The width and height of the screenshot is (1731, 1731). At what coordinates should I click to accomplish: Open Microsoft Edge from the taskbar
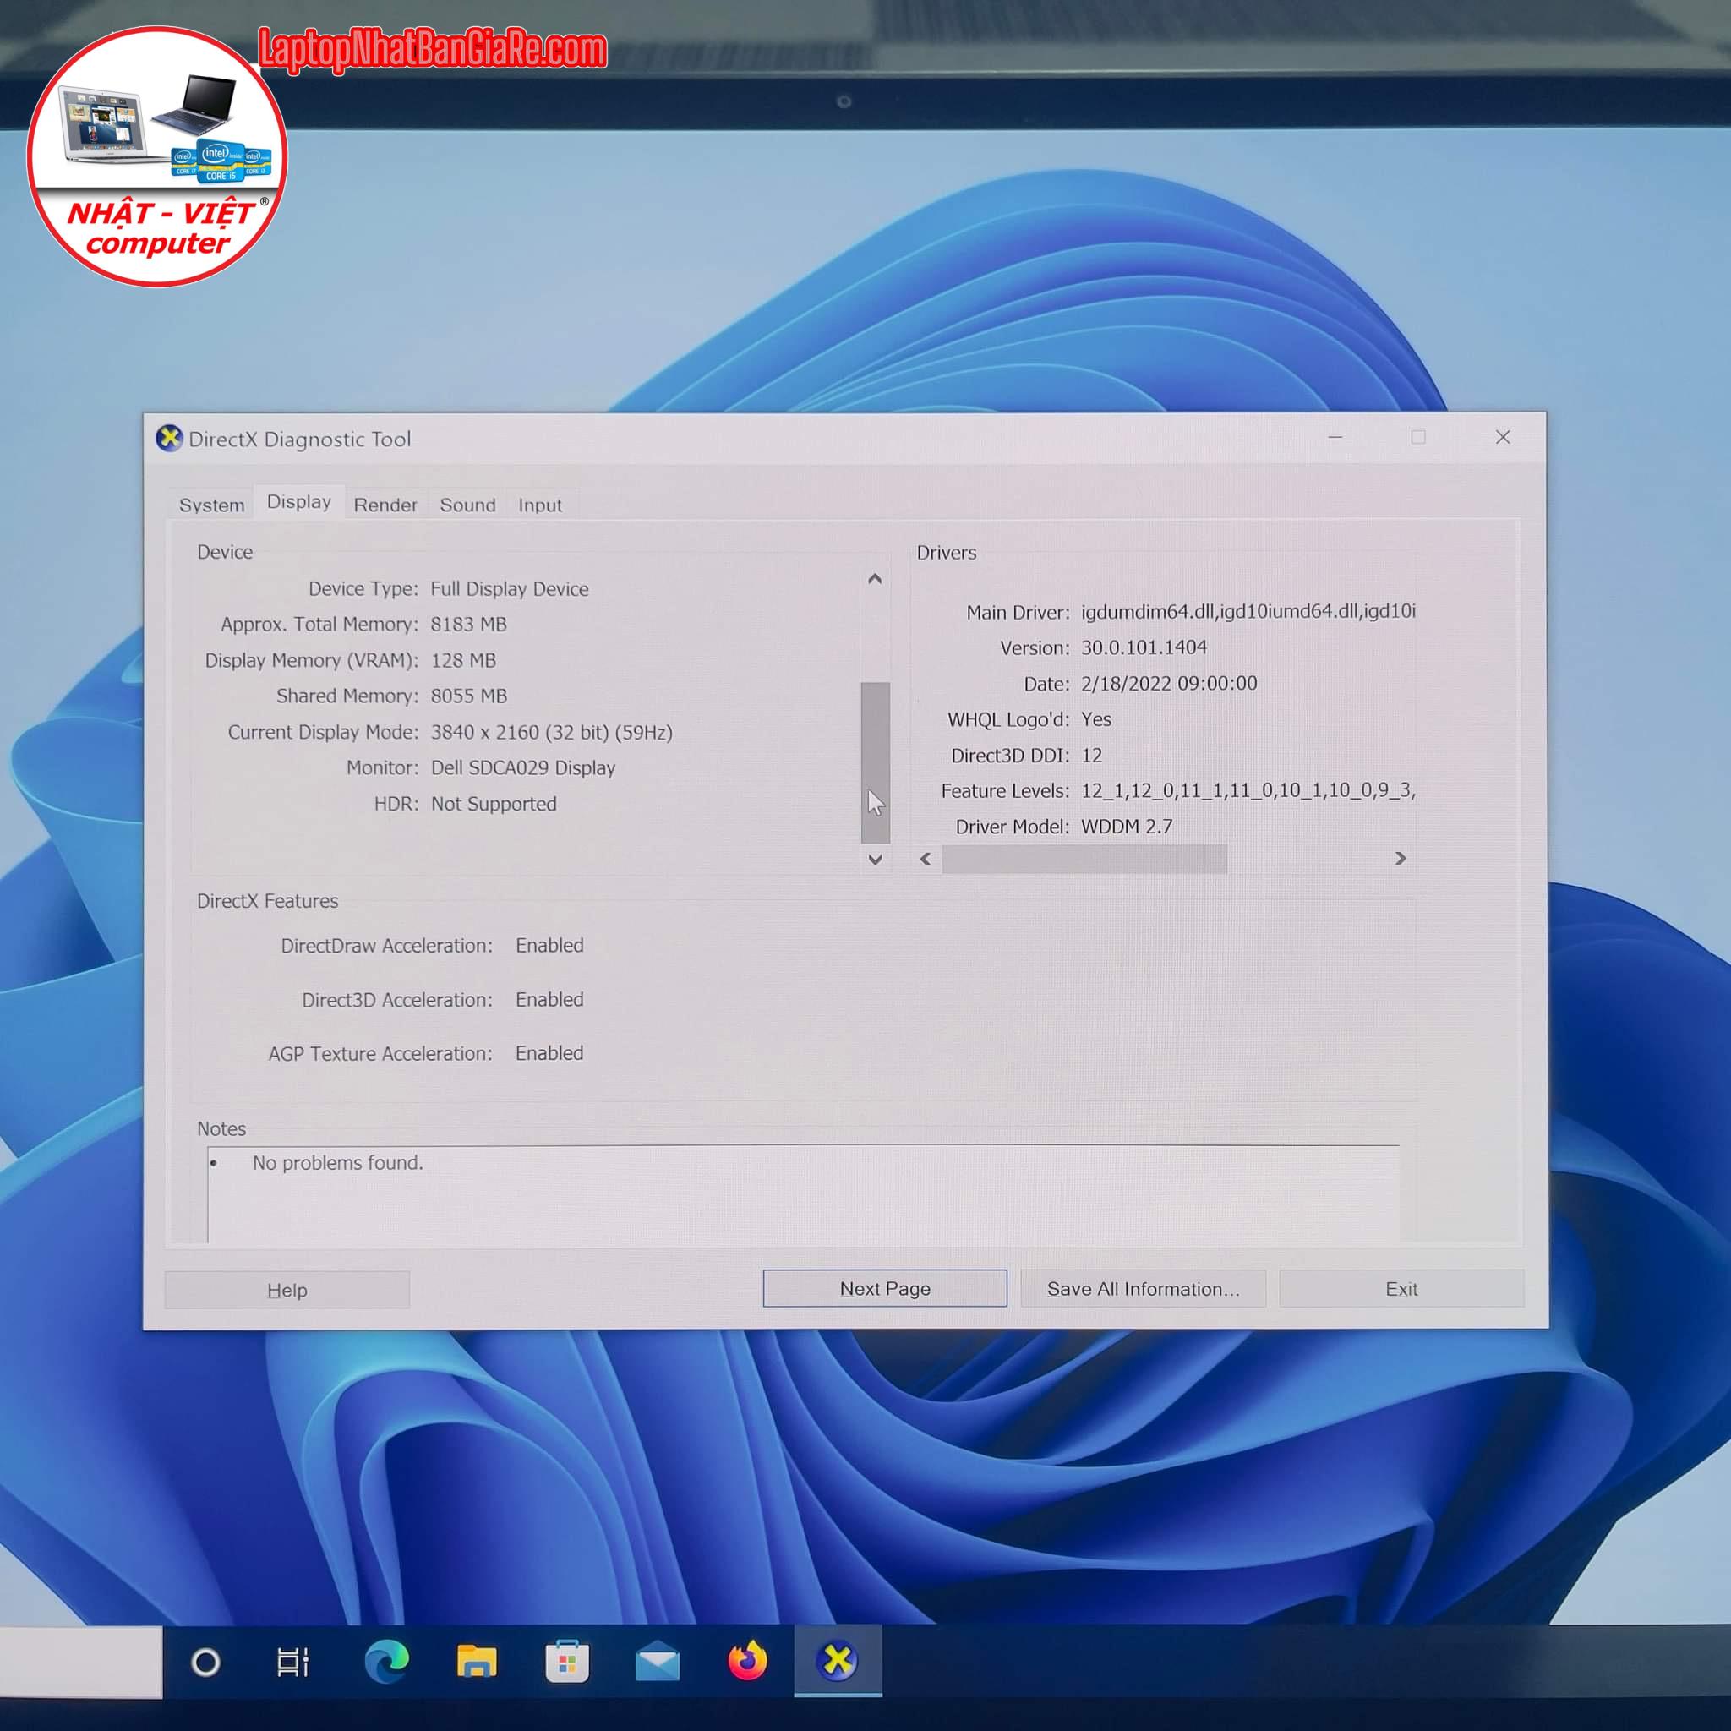[x=387, y=1662]
